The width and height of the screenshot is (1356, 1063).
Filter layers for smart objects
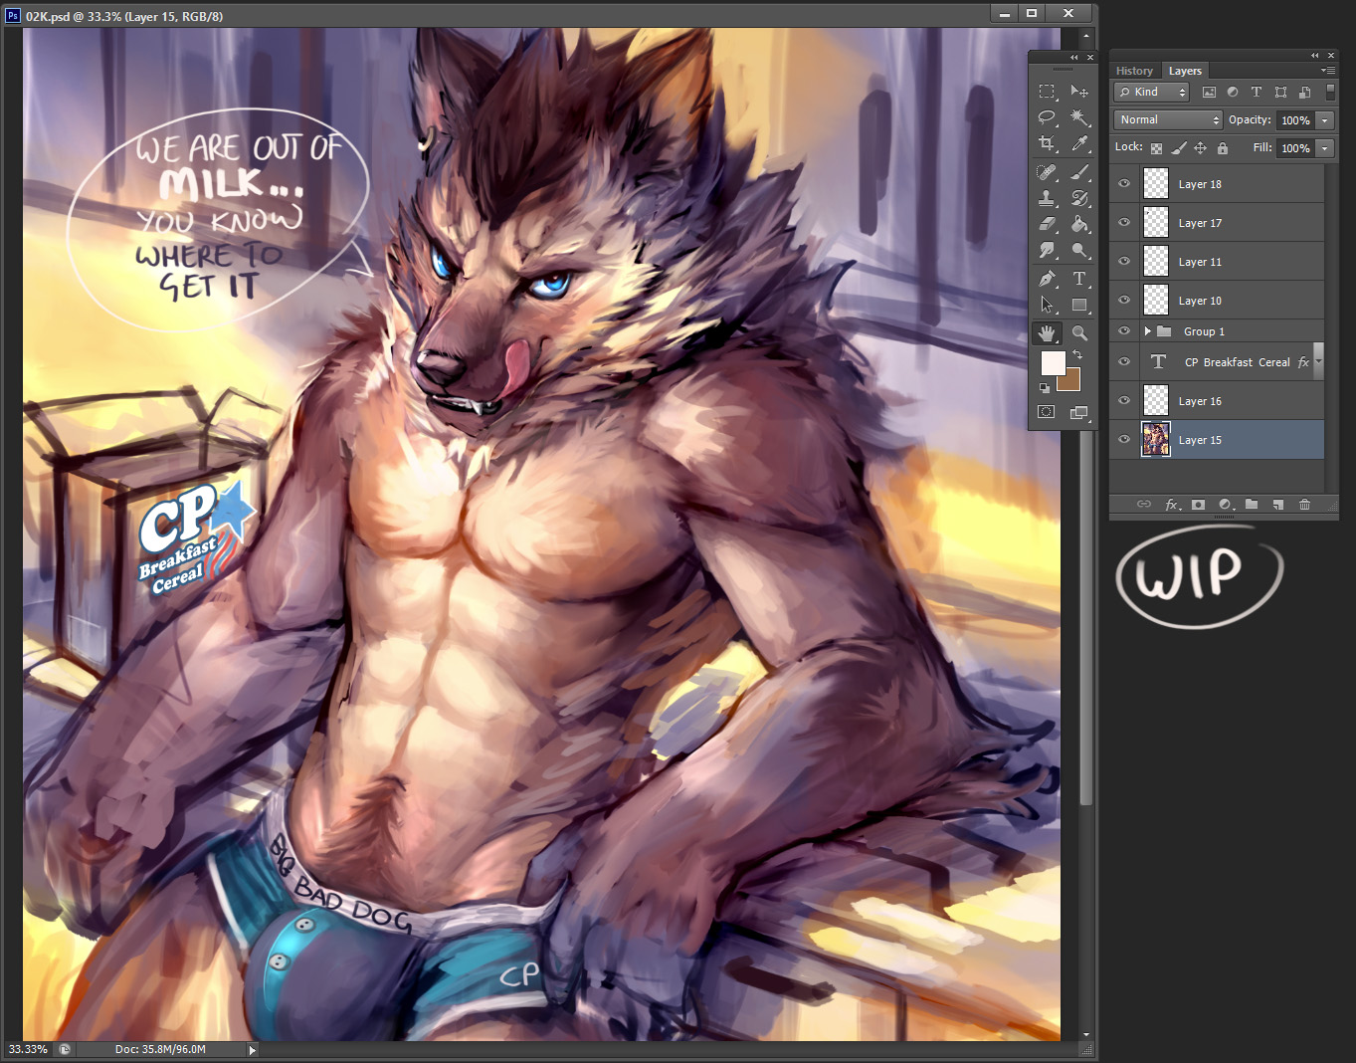click(1304, 92)
